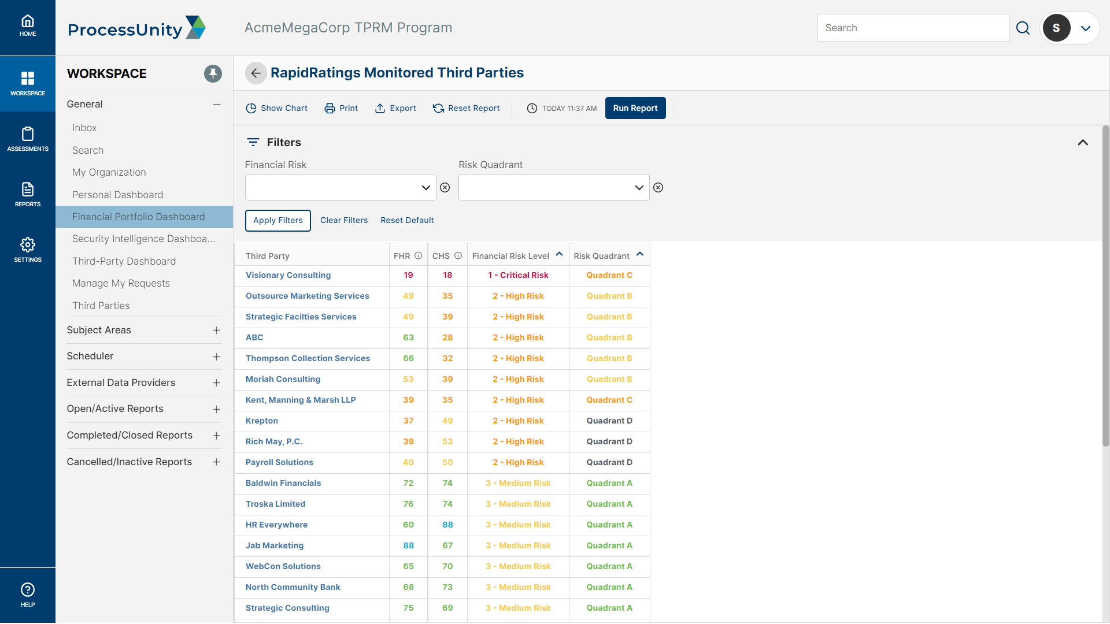This screenshot has height=624, width=1110.
Task: Open the Risk Quadrant dropdown
Action: click(554, 187)
